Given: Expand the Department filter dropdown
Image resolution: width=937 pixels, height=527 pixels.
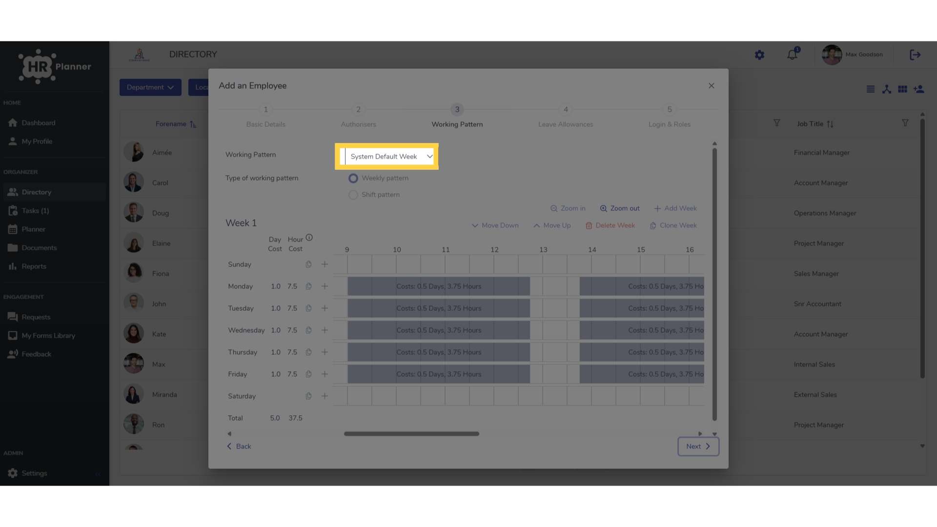Looking at the screenshot, I should (150, 87).
